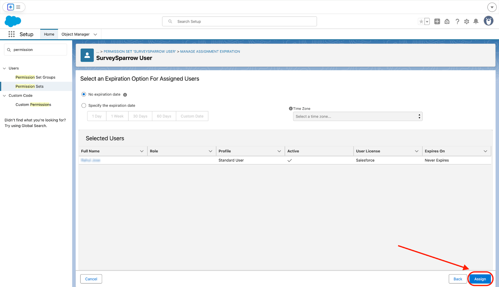Open the Favorites star icon
Viewport: 499px width, 287px height.
coord(421,22)
